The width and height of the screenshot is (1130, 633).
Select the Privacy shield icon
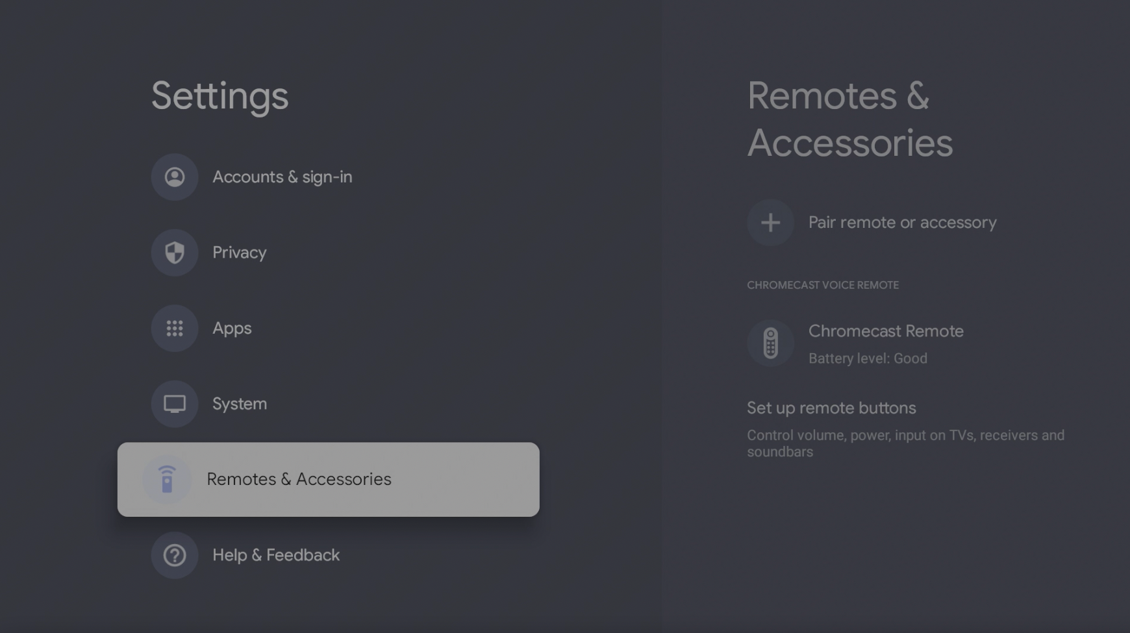pos(174,253)
